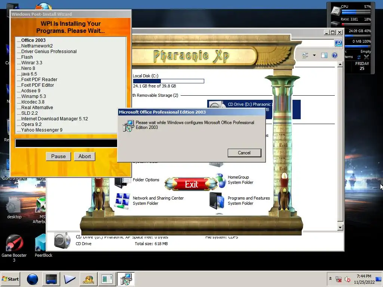Select Office 2003 in the install list

point(33,40)
